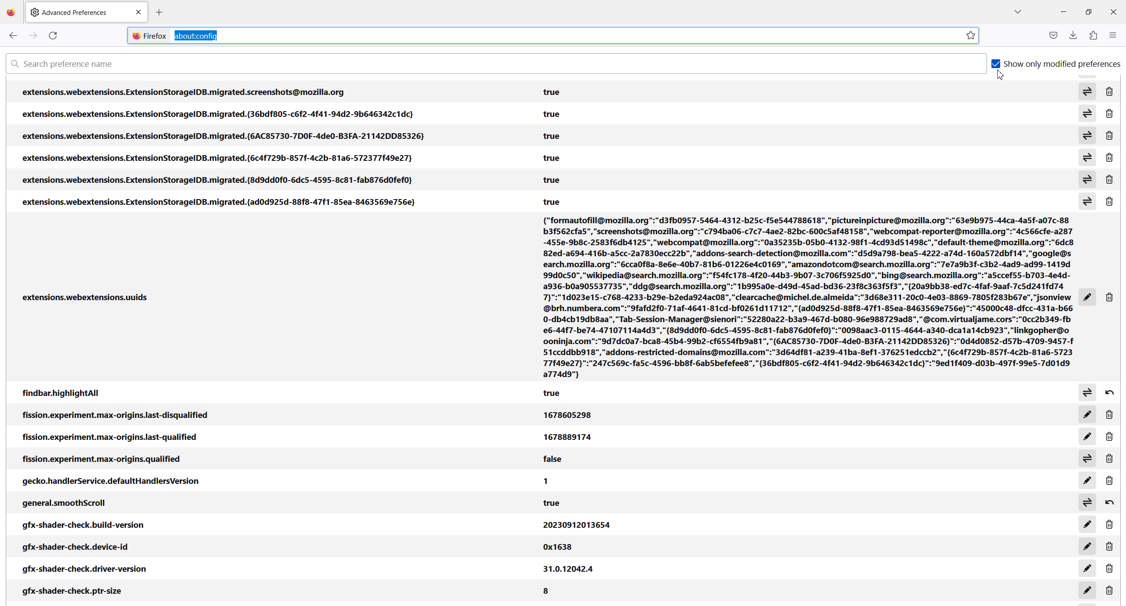Screen dimensions: 1126x606
Task: Open a new tab
Action: [x=159, y=12]
